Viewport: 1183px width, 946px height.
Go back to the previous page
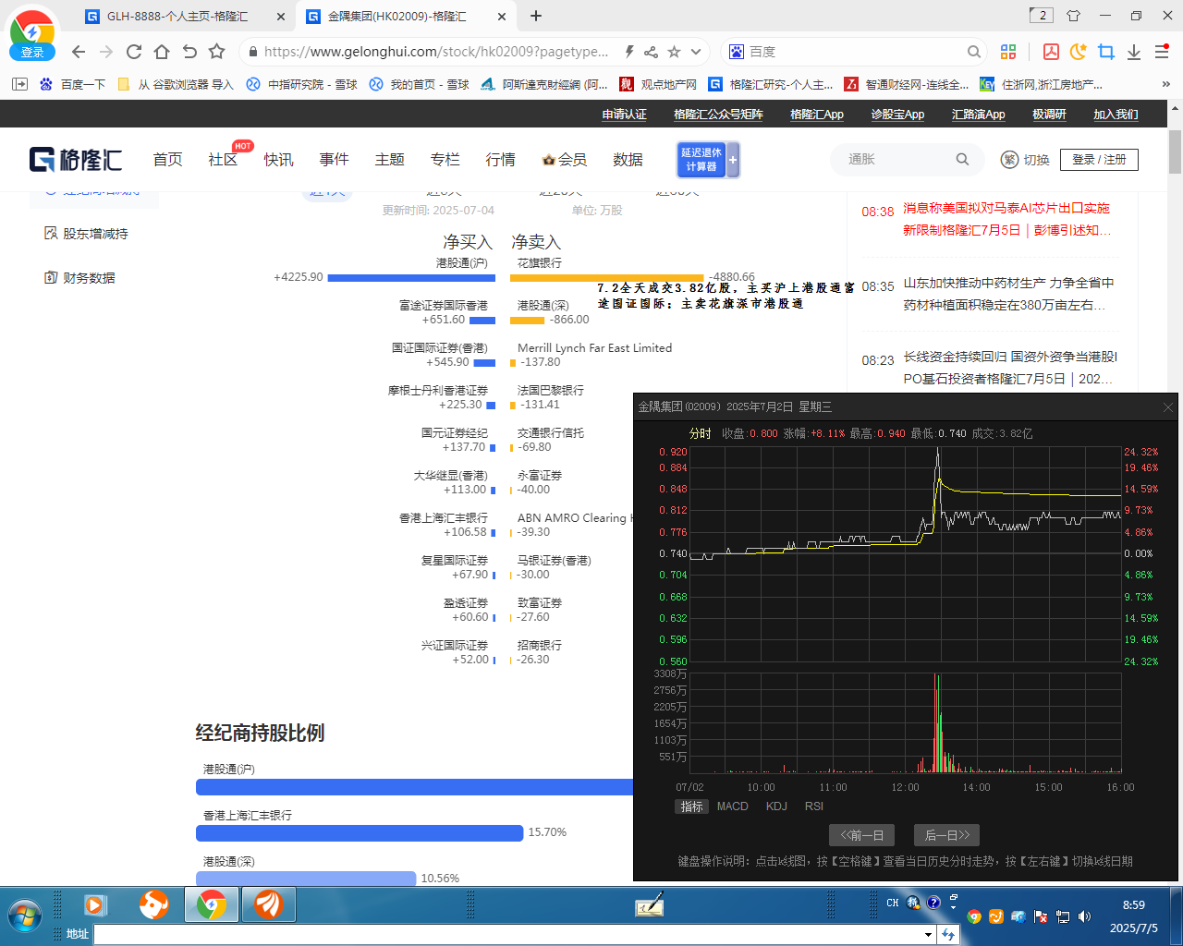(x=79, y=52)
